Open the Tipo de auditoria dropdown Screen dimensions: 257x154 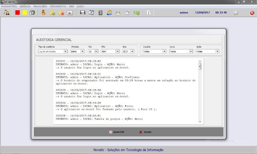tap(66, 51)
